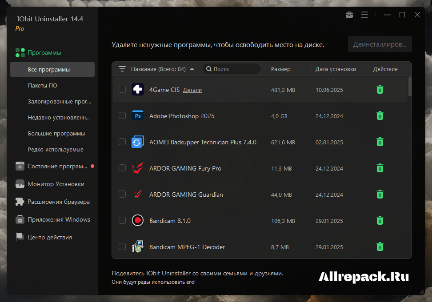
Task: Sort by Дата установки column header
Action: [x=336, y=69]
